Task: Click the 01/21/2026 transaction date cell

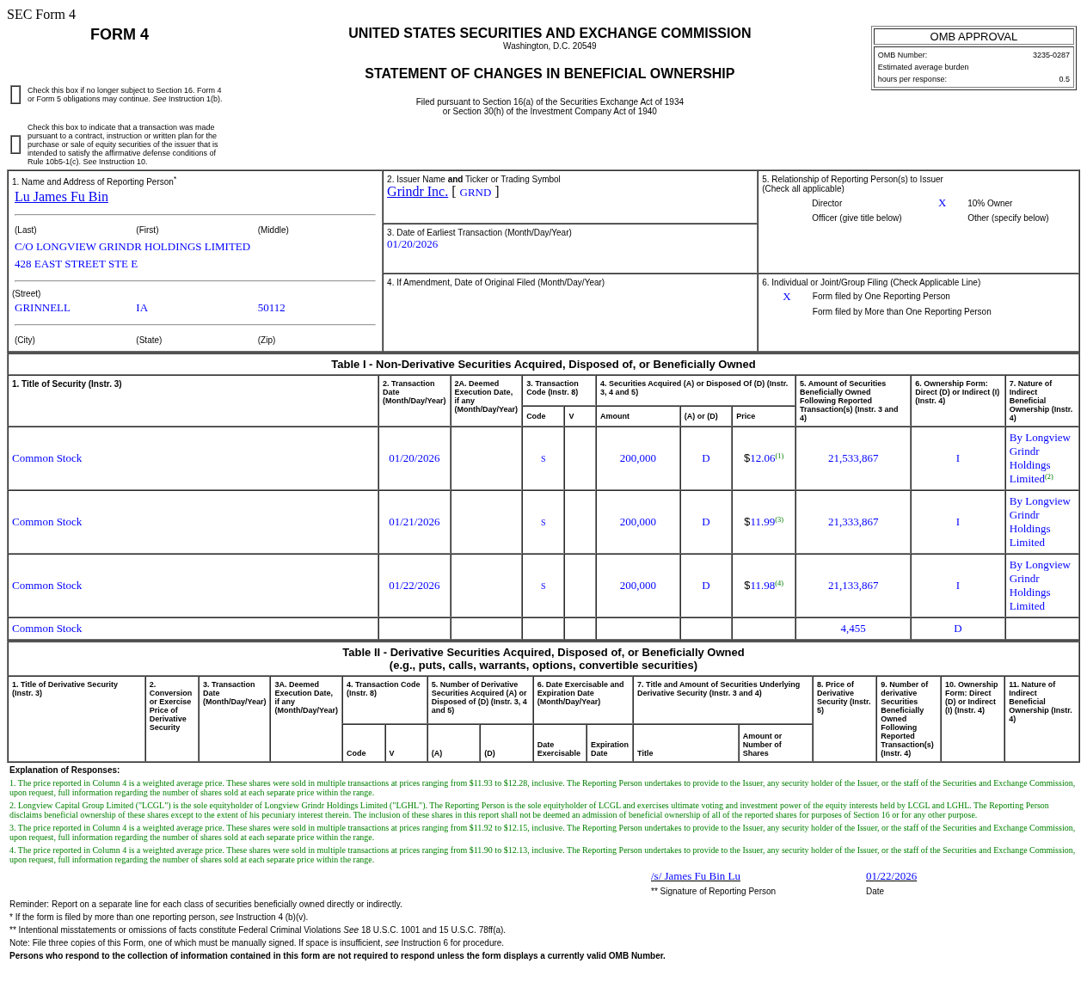Action: 414,522
